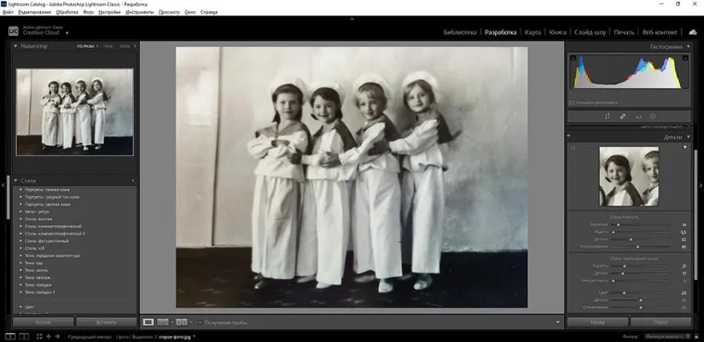Click the red eye correction tool

(x=638, y=116)
